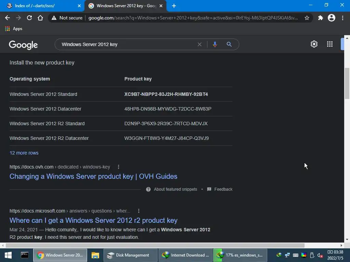Open the 17% es_windows download taskbar button
The image size is (350, 262).
pyautogui.click(x=240, y=255)
